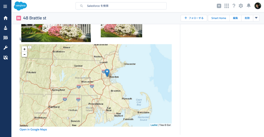Viewport: 264px width, 137px height.
Task: Click Springfield label on the map
Action: [58, 90]
